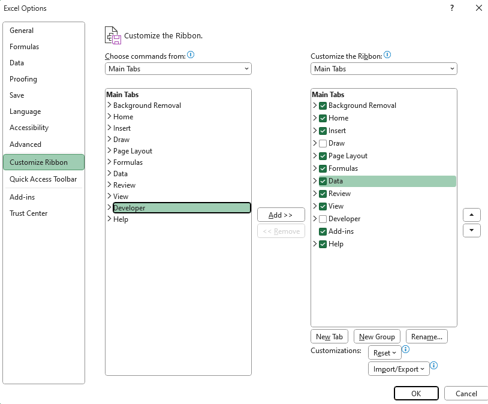Add the Developer tab using Add button
This screenshot has height=404, width=488.
pos(281,215)
